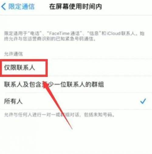Viewport: 152px width, 154px height.
Task: Select the 所有人 option row
Action: pos(76,101)
